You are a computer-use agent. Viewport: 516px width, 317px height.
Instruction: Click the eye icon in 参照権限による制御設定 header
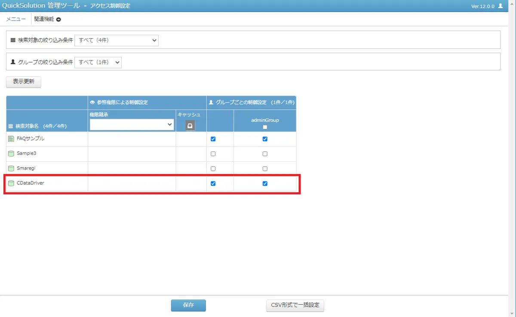pyautogui.click(x=92, y=103)
